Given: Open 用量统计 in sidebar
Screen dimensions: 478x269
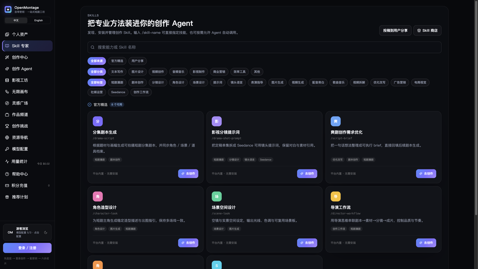Looking at the screenshot, I should [27, 161].
